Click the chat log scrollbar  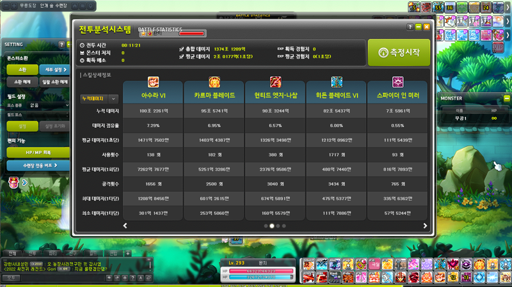point(150,265)
